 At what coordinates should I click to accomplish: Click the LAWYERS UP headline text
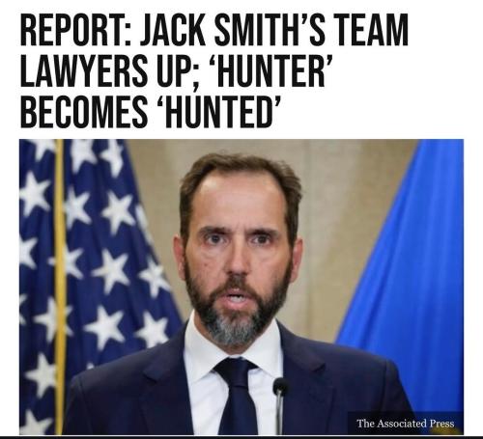click(x=110, y=71)
